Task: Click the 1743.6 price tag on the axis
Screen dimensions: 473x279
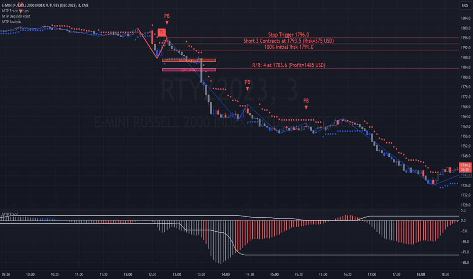Action: tap(465, 175)
